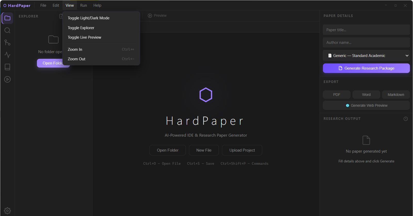Click the empty folder icon in Explorer
Viewport: 413px width, 216px height.
click(x=53, y=39)
